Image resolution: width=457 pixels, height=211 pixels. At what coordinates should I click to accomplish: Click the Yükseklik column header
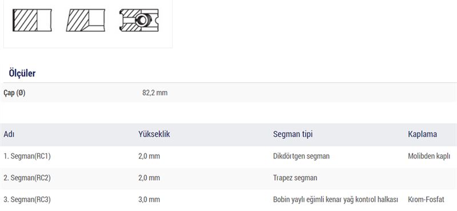(x=154, y=134)
